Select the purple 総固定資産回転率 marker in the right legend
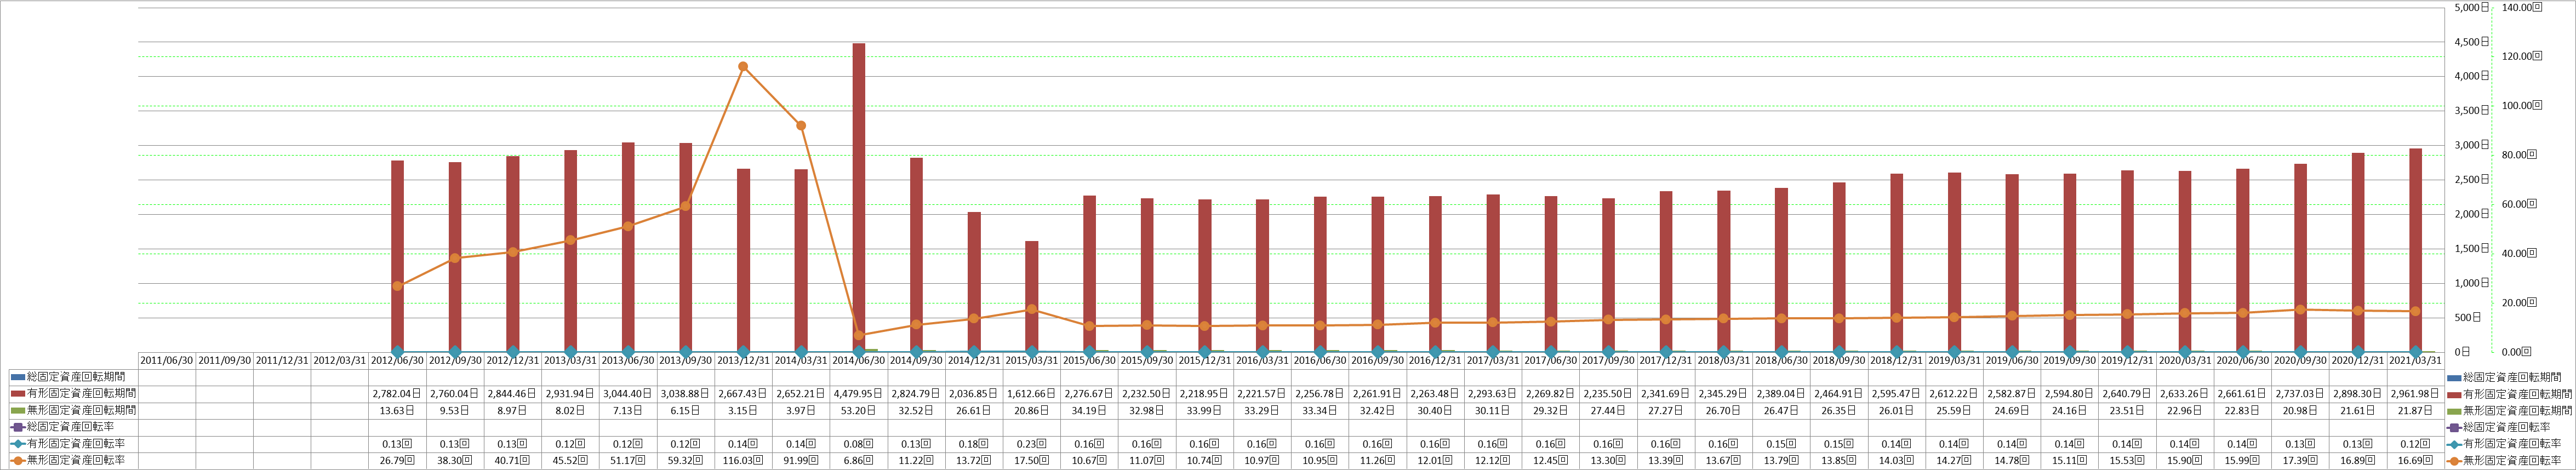Image resolution: width=2576 pixels, height=470 pixels. coord(2454,427)
